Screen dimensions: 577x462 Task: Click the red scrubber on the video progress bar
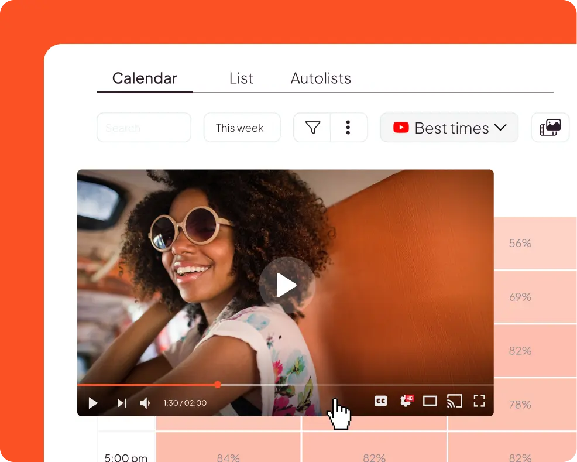[x=218, y=385]
